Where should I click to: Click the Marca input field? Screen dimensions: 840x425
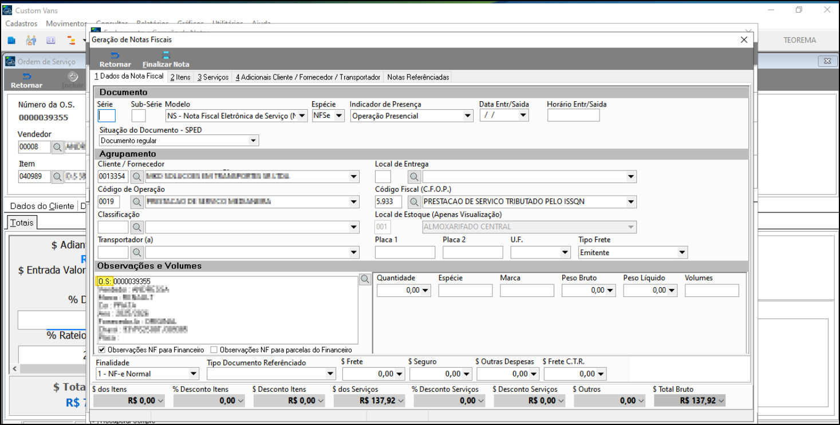tap(527, 291)
